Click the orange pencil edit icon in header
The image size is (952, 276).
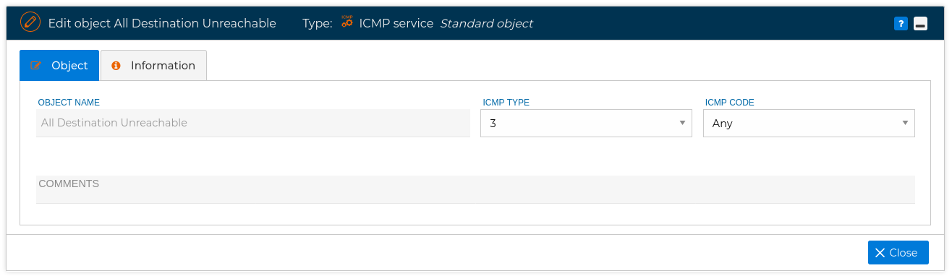coord(30,23)
